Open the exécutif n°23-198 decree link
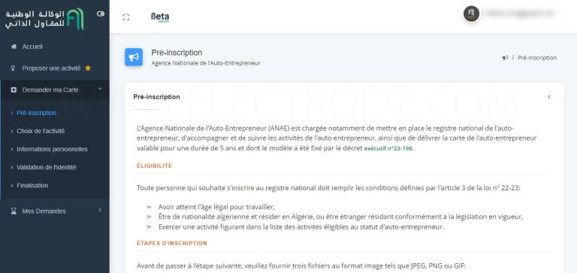The width and height of the screenshot is (577, 273). (x=388, y=149)
